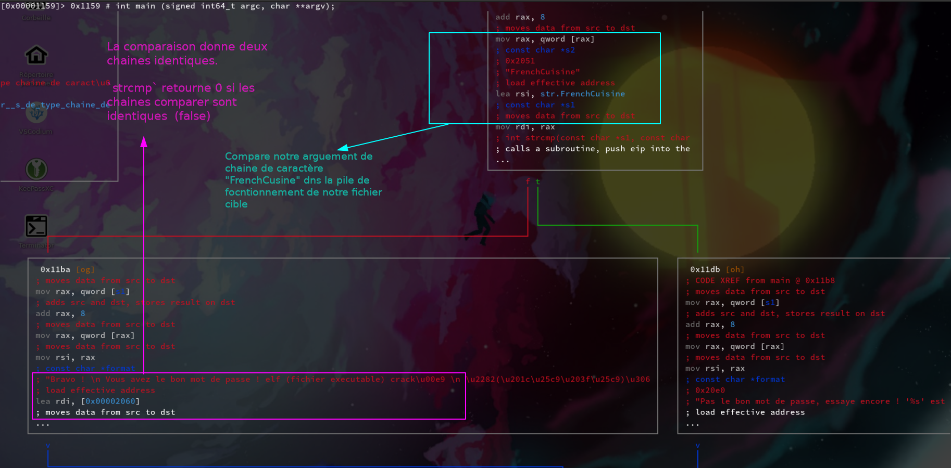951x468 pixels.
Task: Click the red 'f' false branch label
Action: tap(528, 181)
